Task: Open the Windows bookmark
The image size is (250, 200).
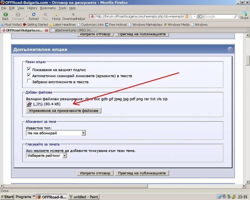Action: (x=199, y=25)
